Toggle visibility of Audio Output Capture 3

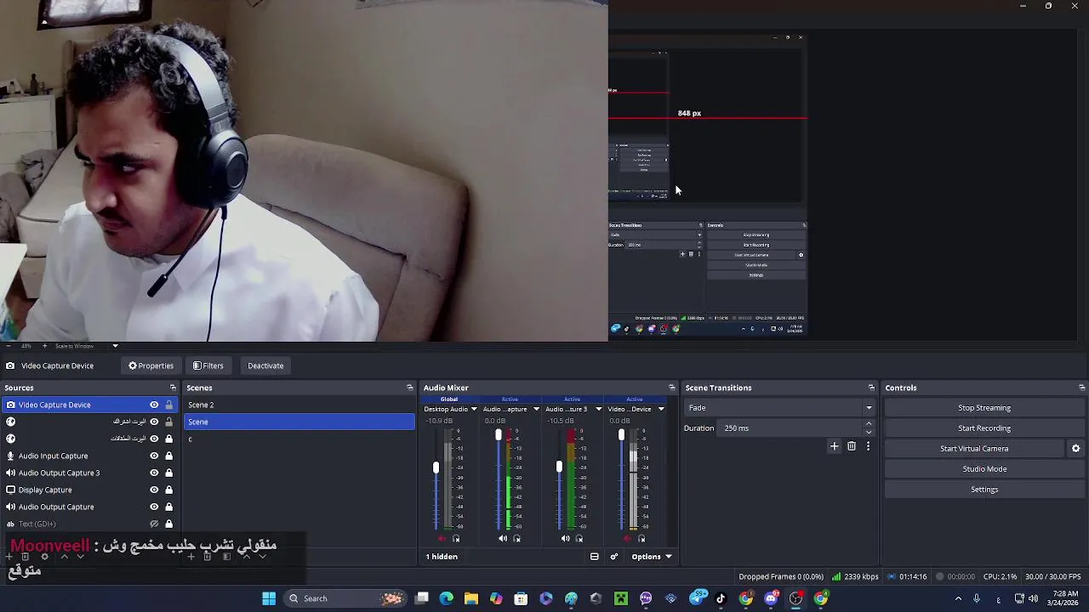tap(154, 473)
